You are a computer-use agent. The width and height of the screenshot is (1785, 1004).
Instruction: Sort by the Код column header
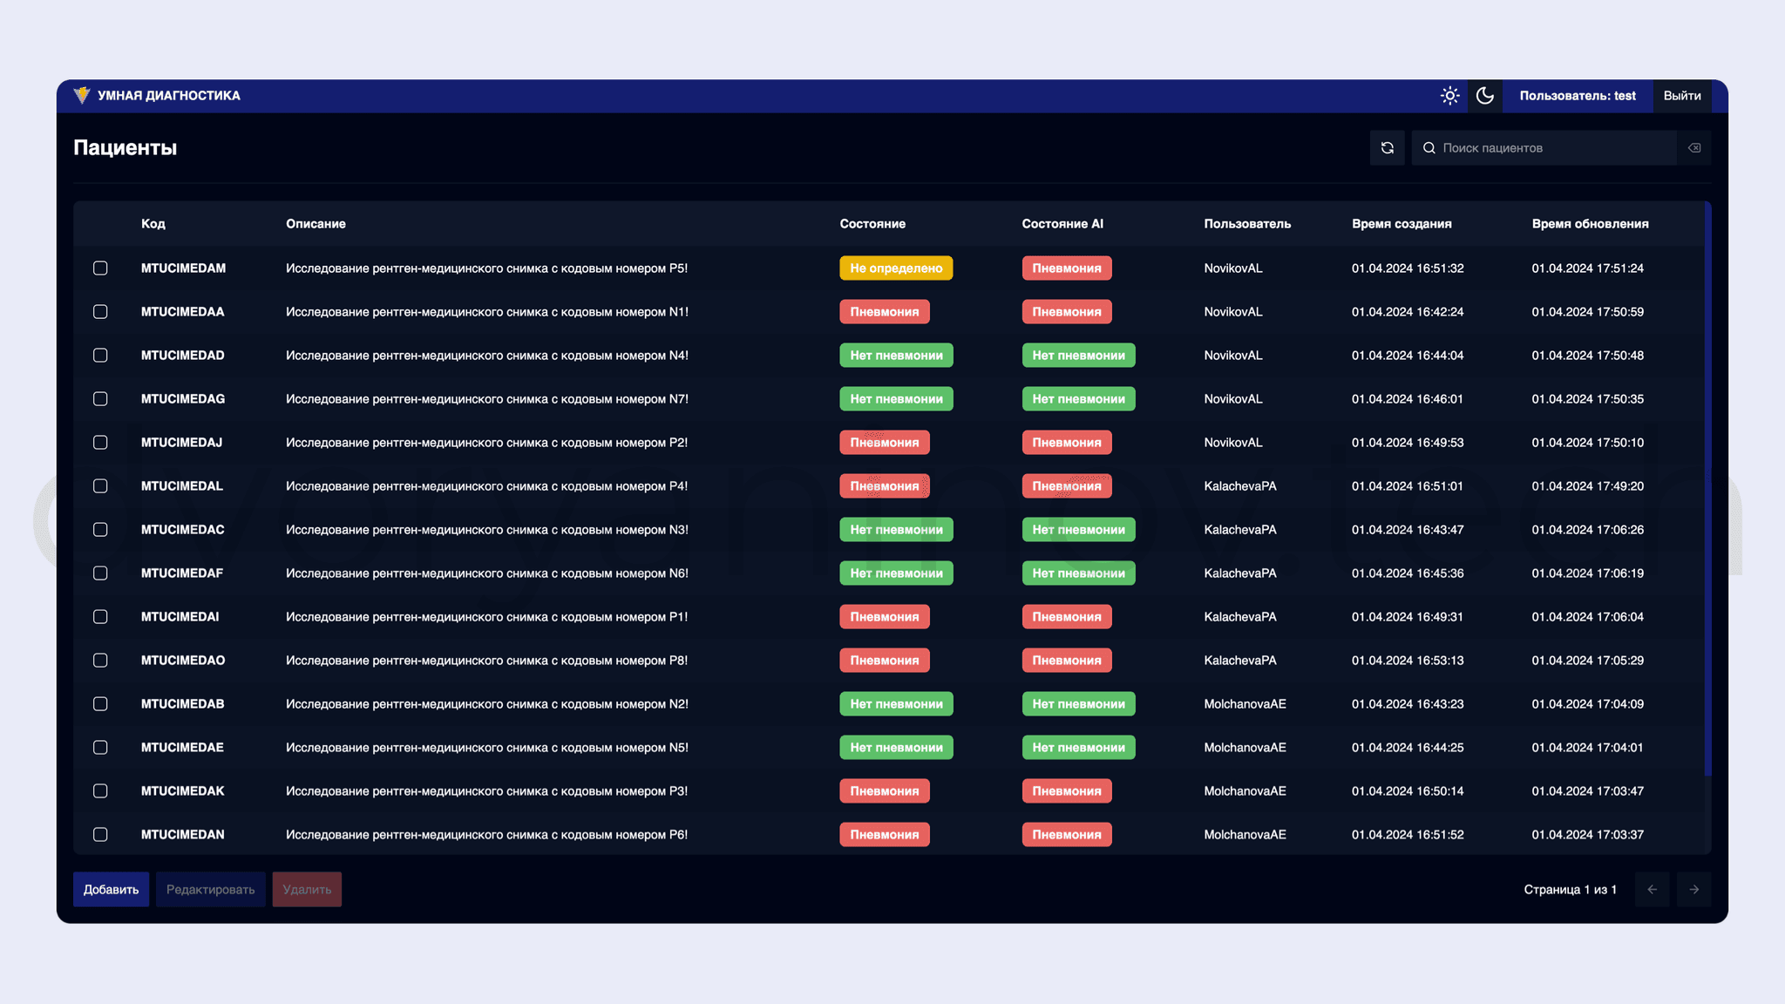153,224
